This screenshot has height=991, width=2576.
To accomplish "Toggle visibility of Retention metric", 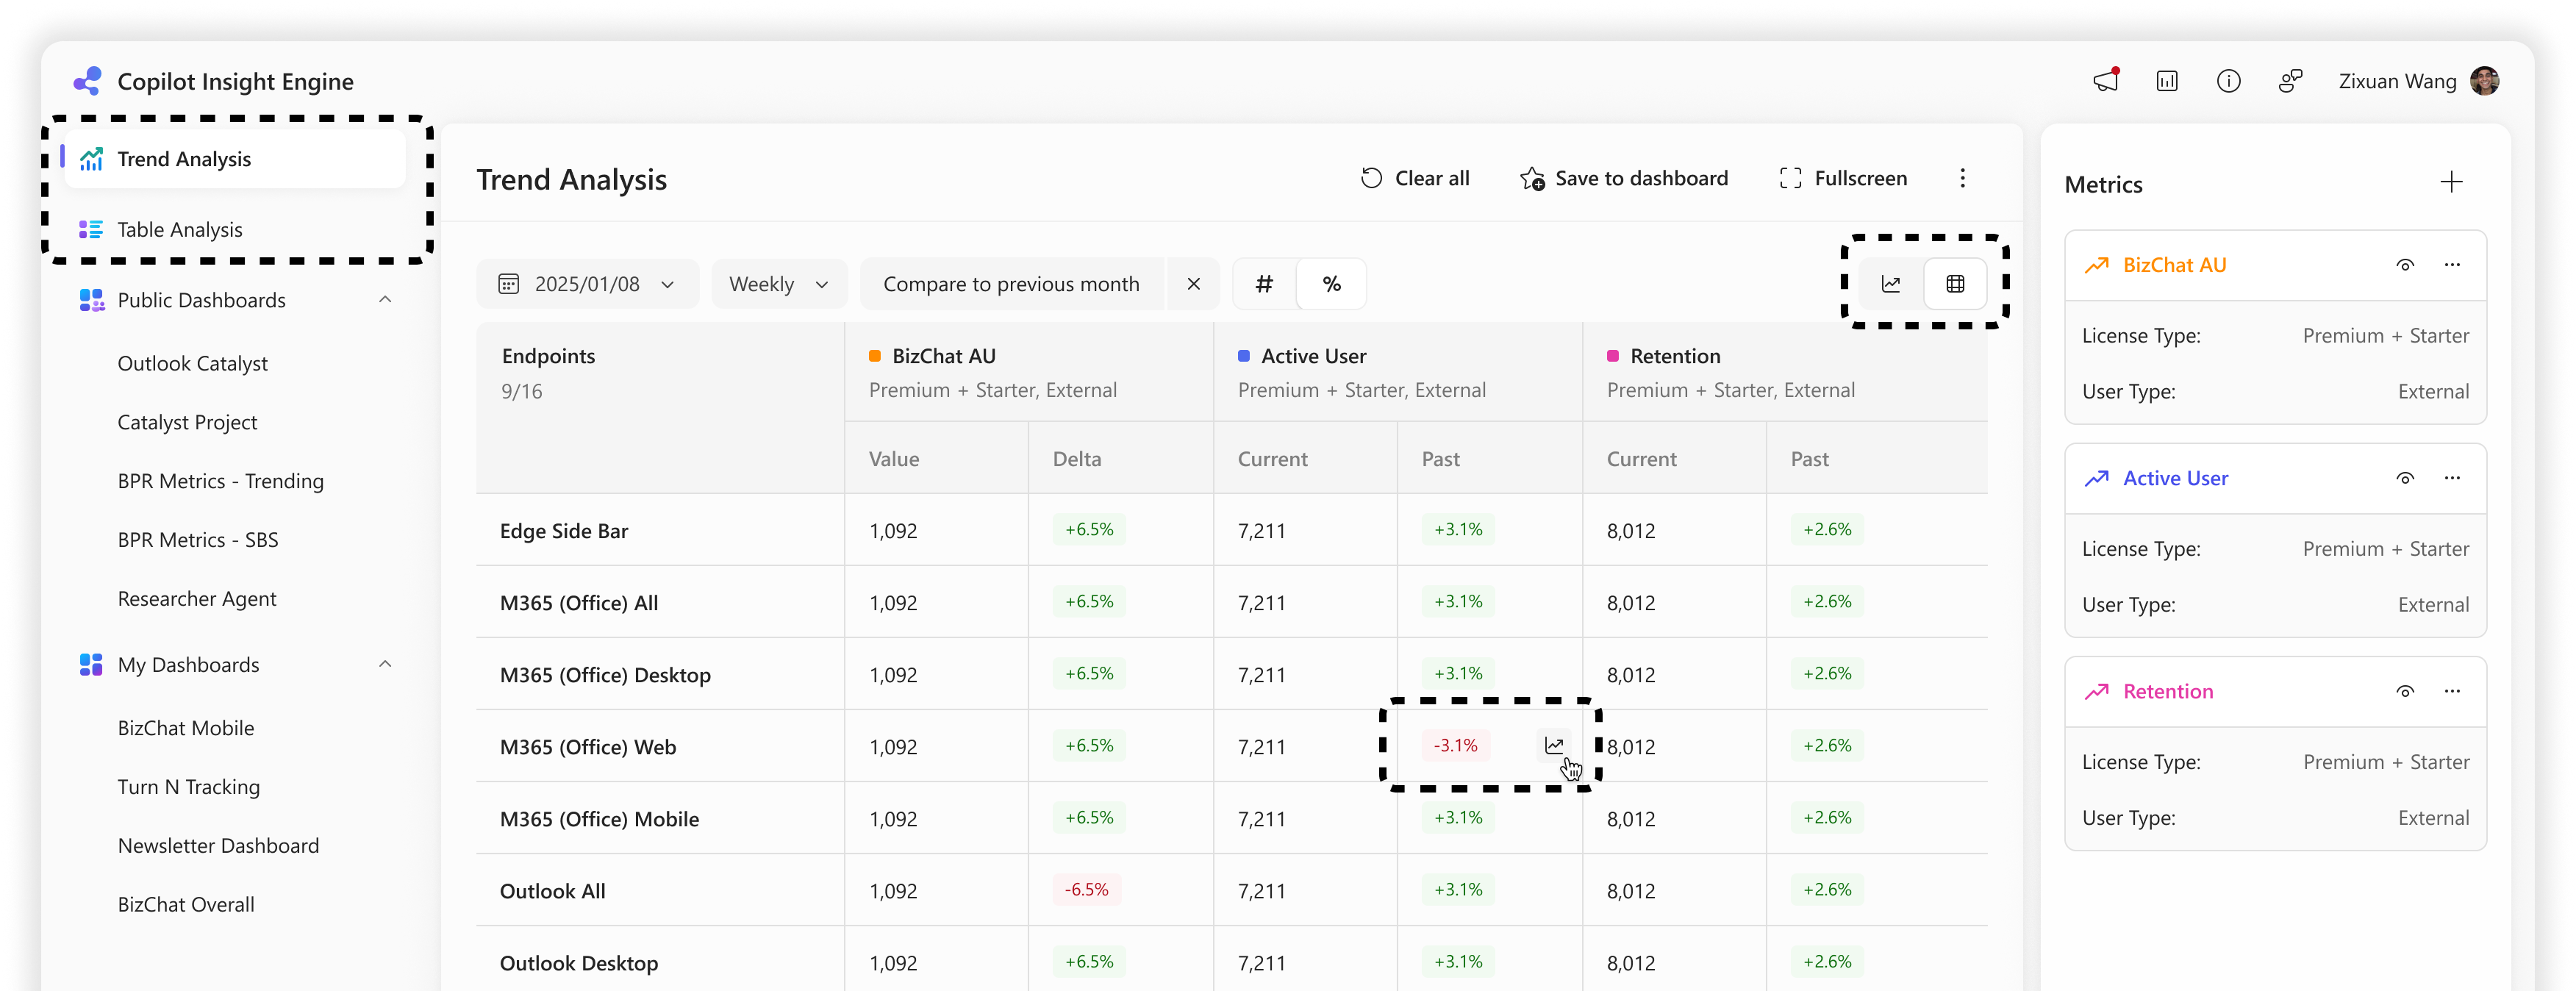I will point(2405,691).
